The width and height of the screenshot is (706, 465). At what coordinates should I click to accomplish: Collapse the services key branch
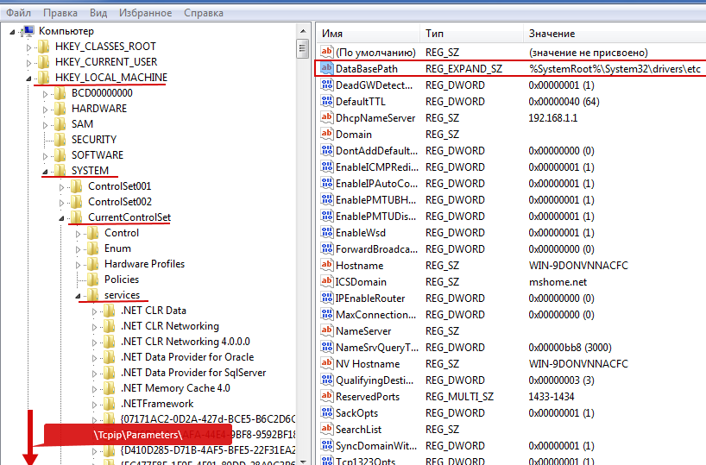[78, 295]
